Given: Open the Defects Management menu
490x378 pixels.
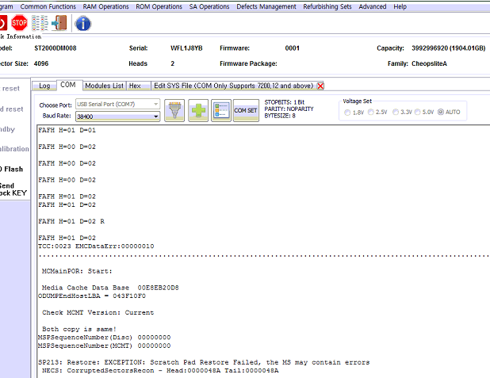Looking at the screenshot, I should (266, 6).
